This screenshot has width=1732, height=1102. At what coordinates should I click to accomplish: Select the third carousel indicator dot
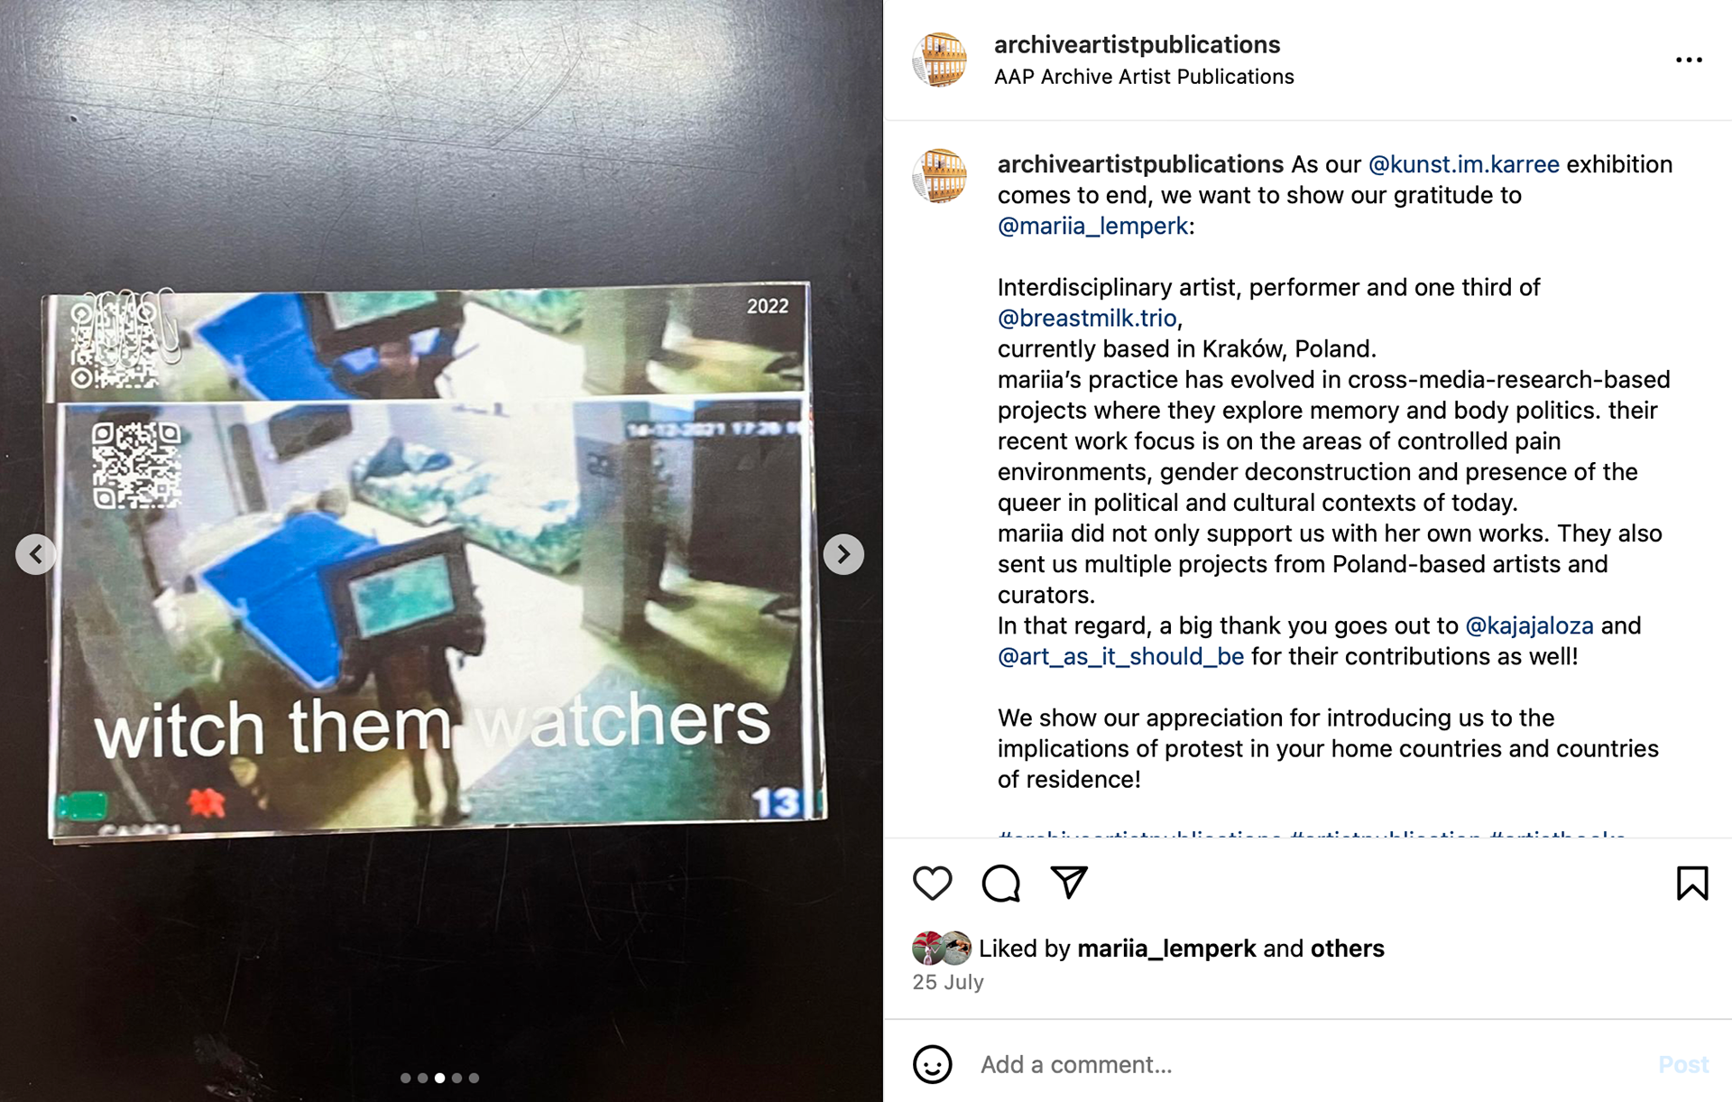click(x=439, y=1078)
